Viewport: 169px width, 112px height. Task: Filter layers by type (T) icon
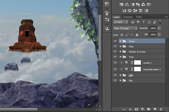point(144,22)
